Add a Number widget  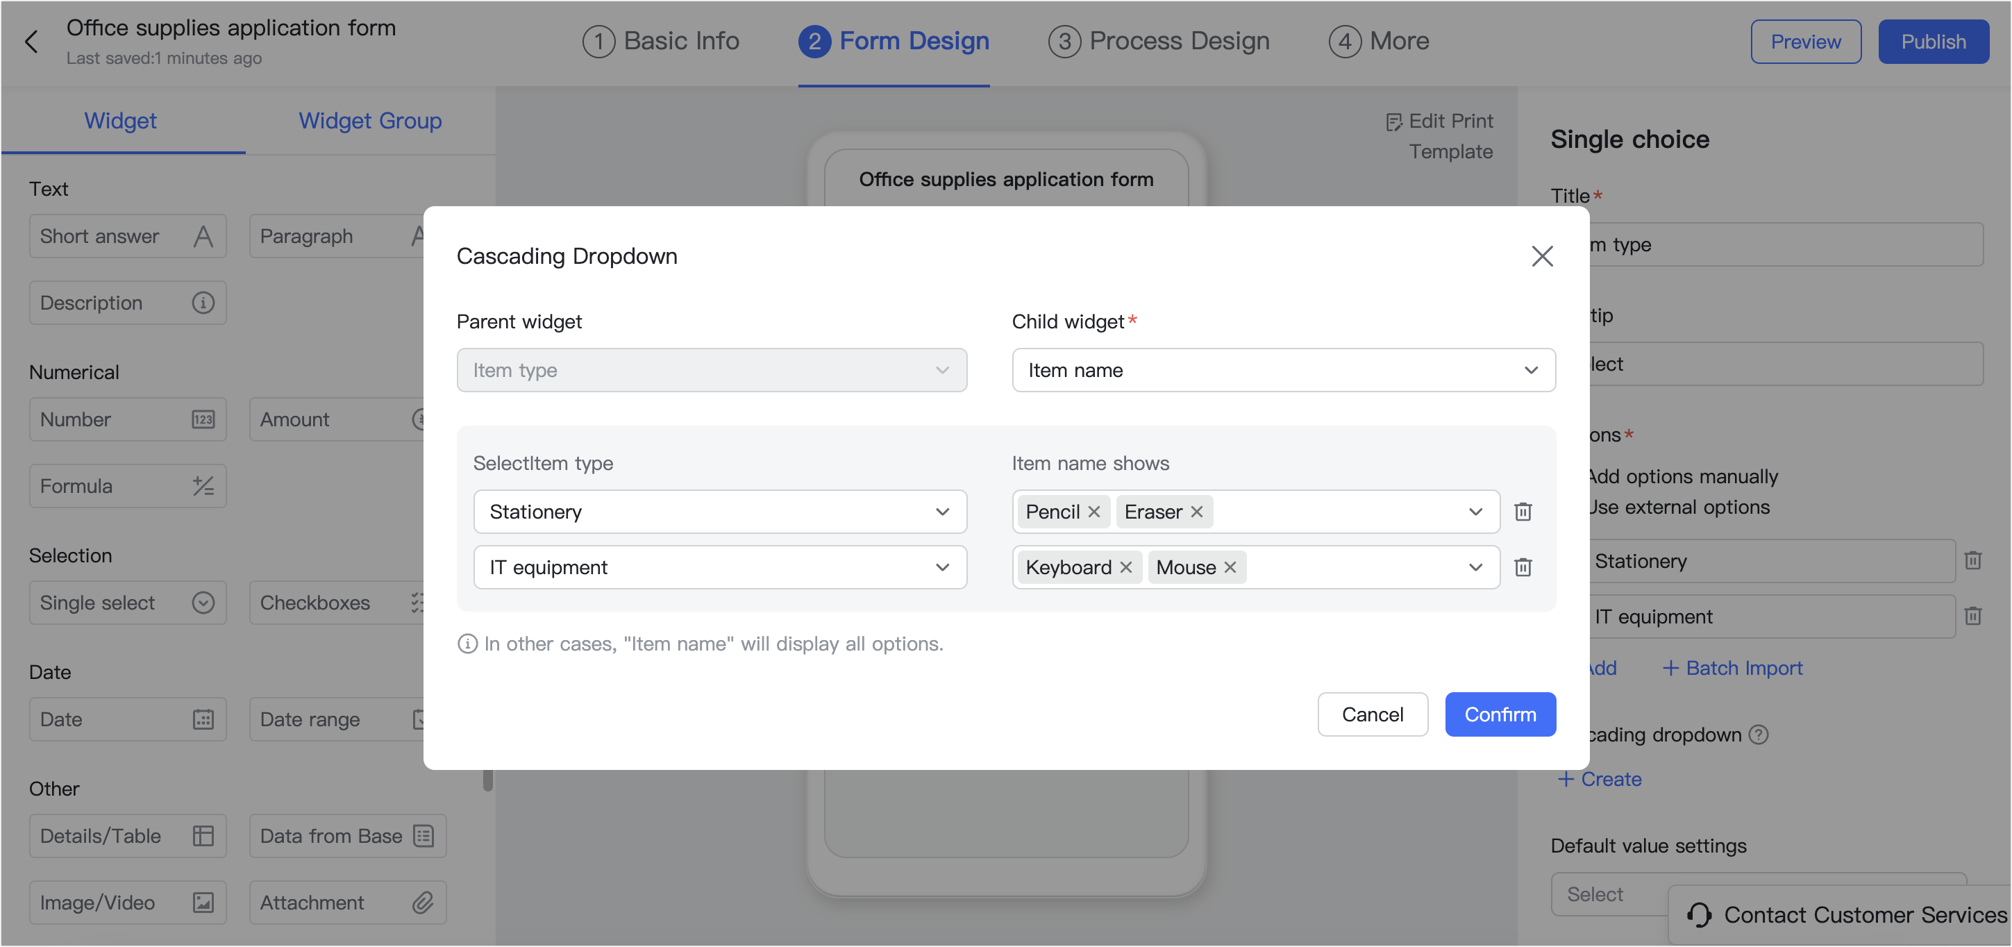127,419
